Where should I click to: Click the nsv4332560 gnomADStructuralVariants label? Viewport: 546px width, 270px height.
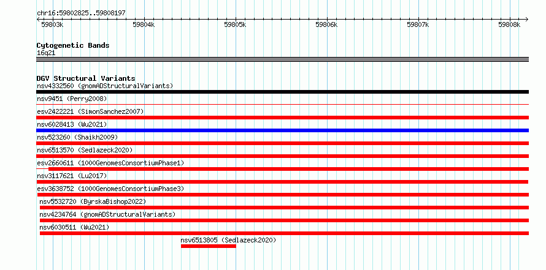105,86
